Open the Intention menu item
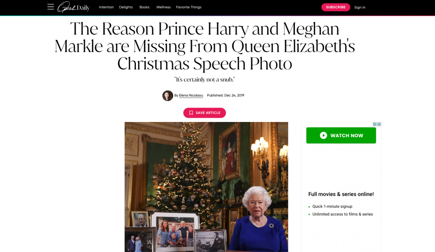The image size is (435, 252). coord(106,7)
